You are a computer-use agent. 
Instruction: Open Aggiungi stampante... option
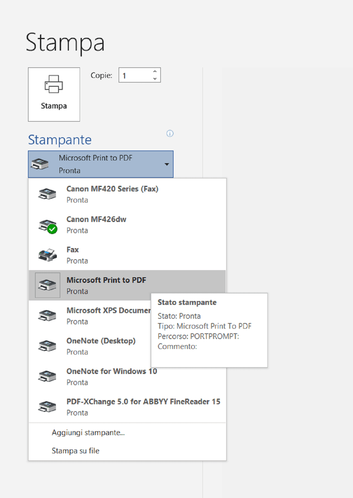(127, 432)
